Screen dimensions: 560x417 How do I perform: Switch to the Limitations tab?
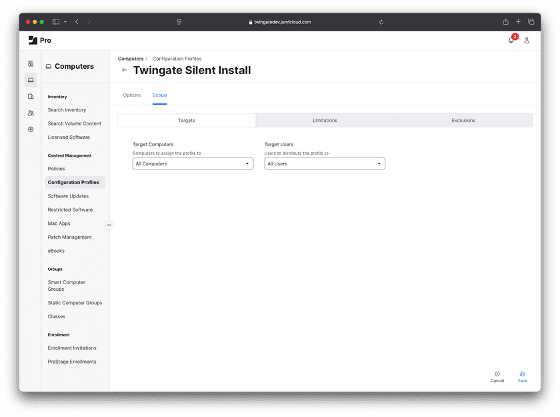(325, 121)
